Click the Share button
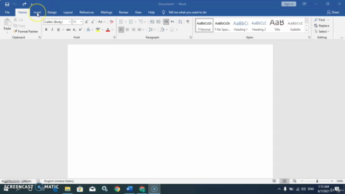The height and width of the screenshot is (194, 345). pyautogui.click(x=333, y=12)
